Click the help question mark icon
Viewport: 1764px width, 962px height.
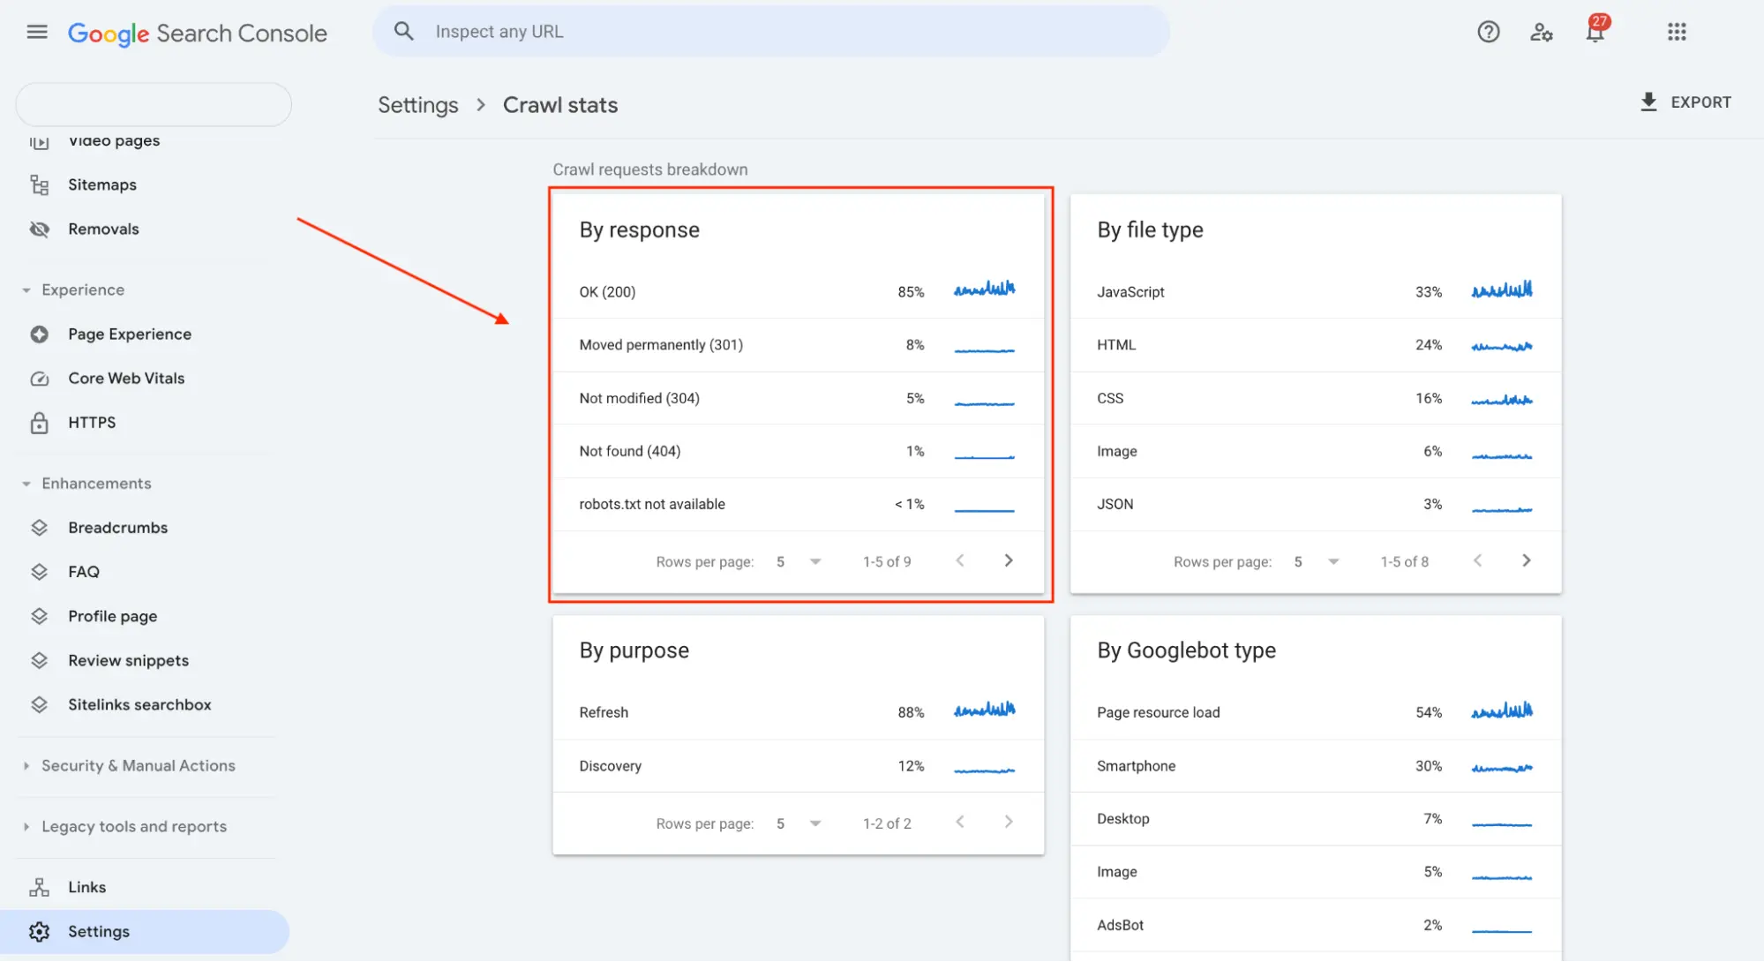(x=1488, y=33)
